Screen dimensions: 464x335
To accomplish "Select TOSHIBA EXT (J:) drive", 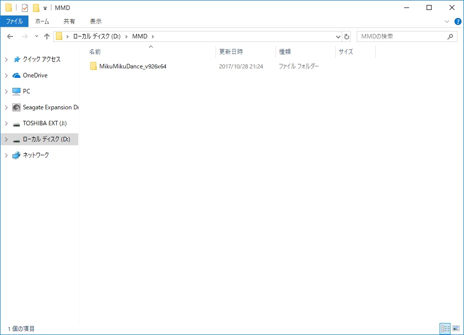I will click(x=45, y=123).
